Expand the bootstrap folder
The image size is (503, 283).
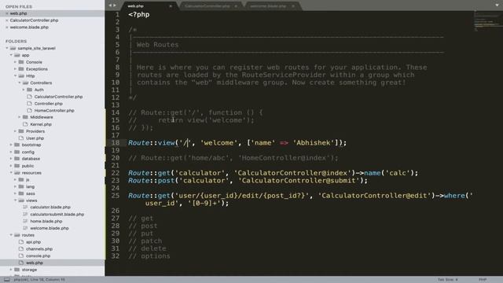tap(11, 145)
